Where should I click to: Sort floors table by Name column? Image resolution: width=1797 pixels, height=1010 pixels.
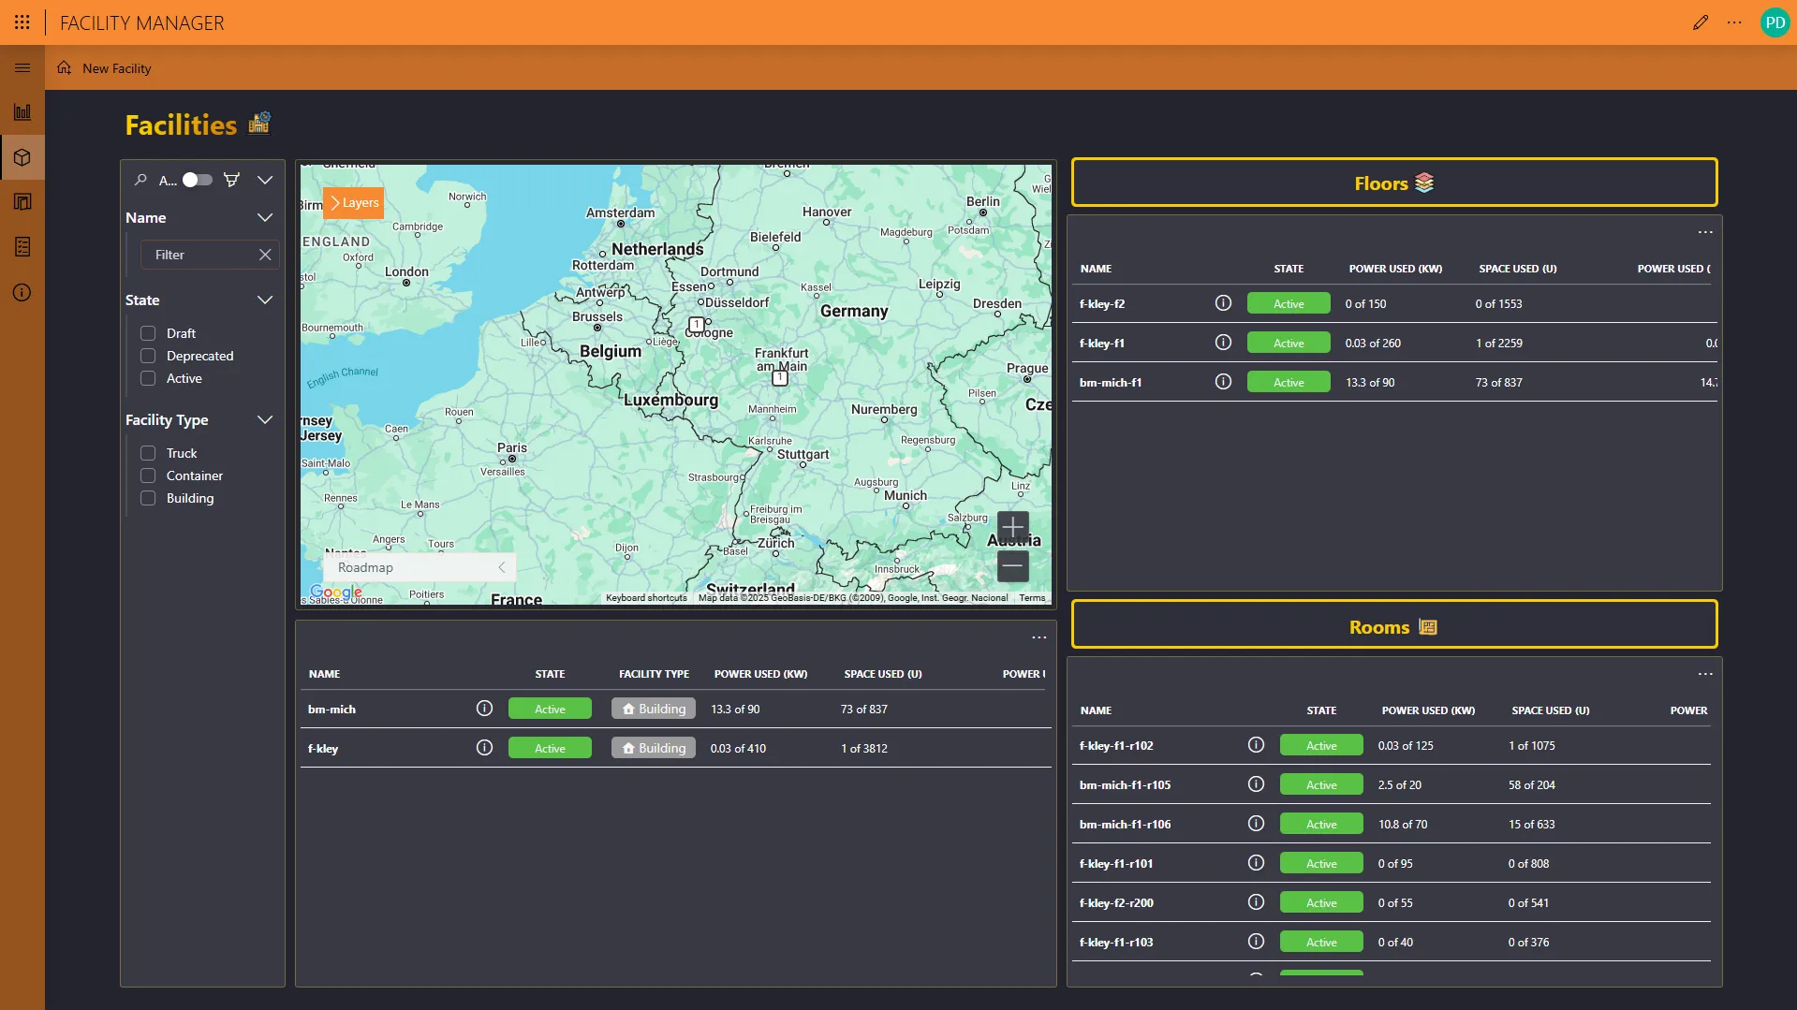pyautogui.click(x=1096, y=269)
